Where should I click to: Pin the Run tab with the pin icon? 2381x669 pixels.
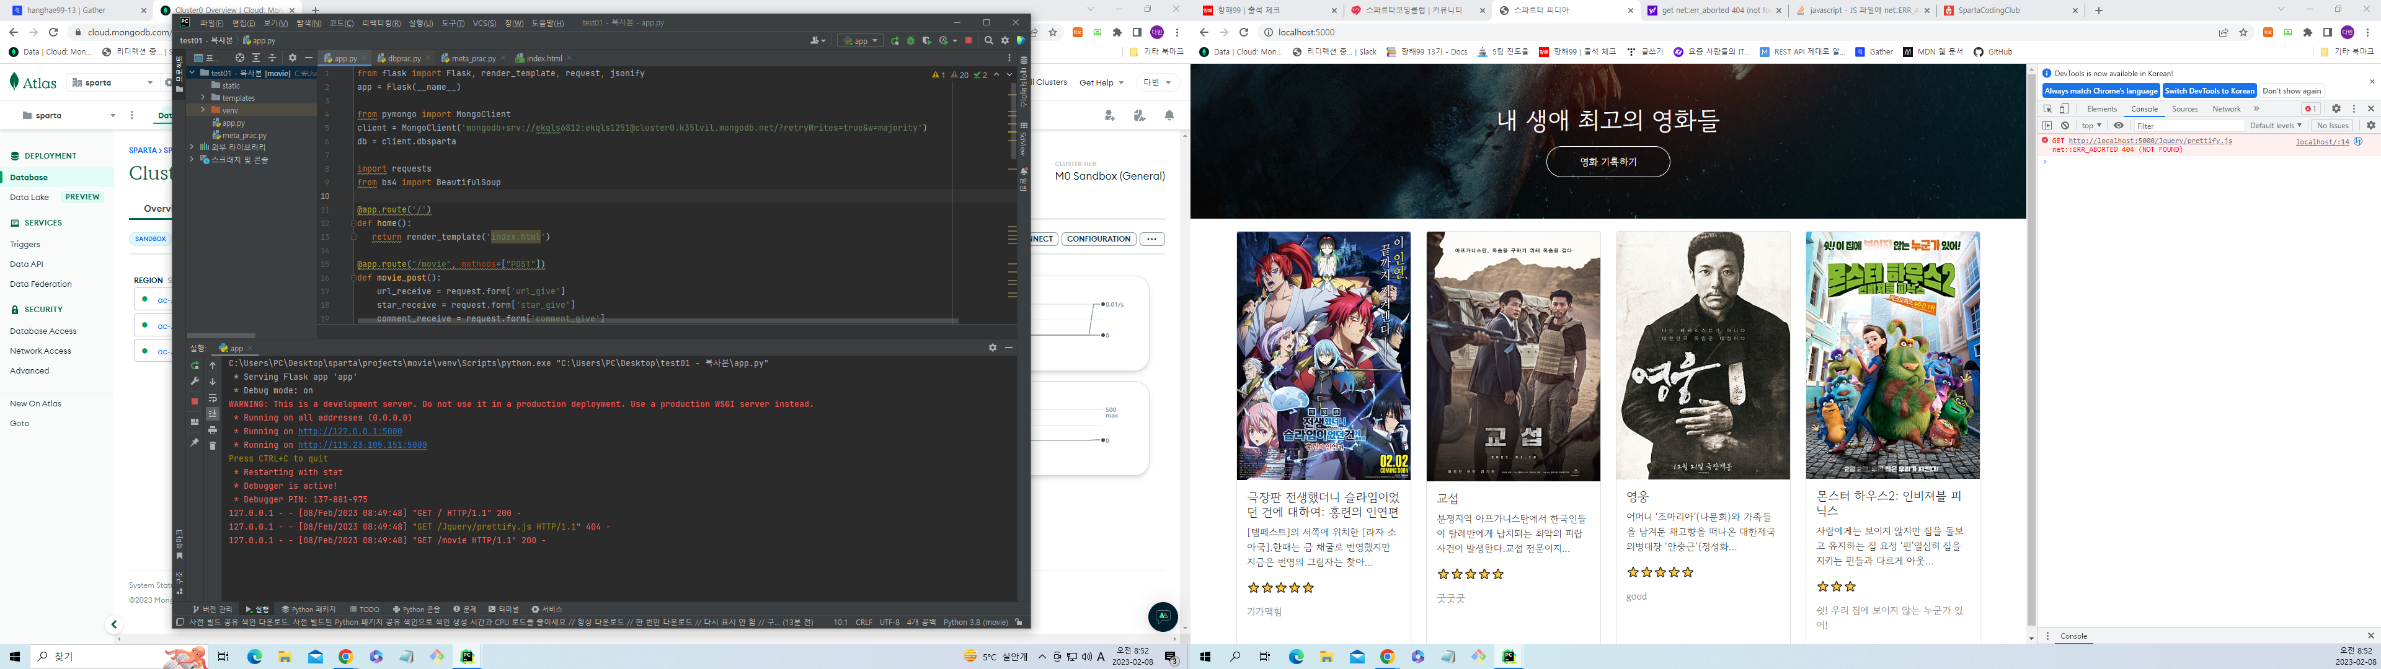(194, 443)
